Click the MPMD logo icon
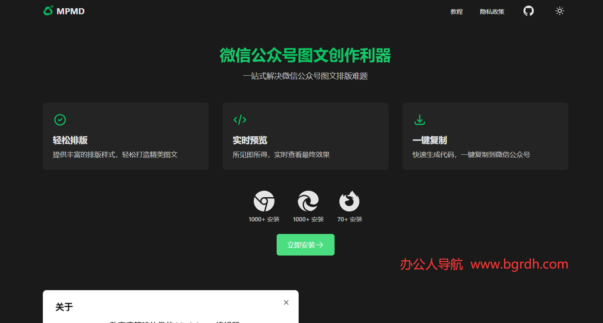 click(48, 11)
